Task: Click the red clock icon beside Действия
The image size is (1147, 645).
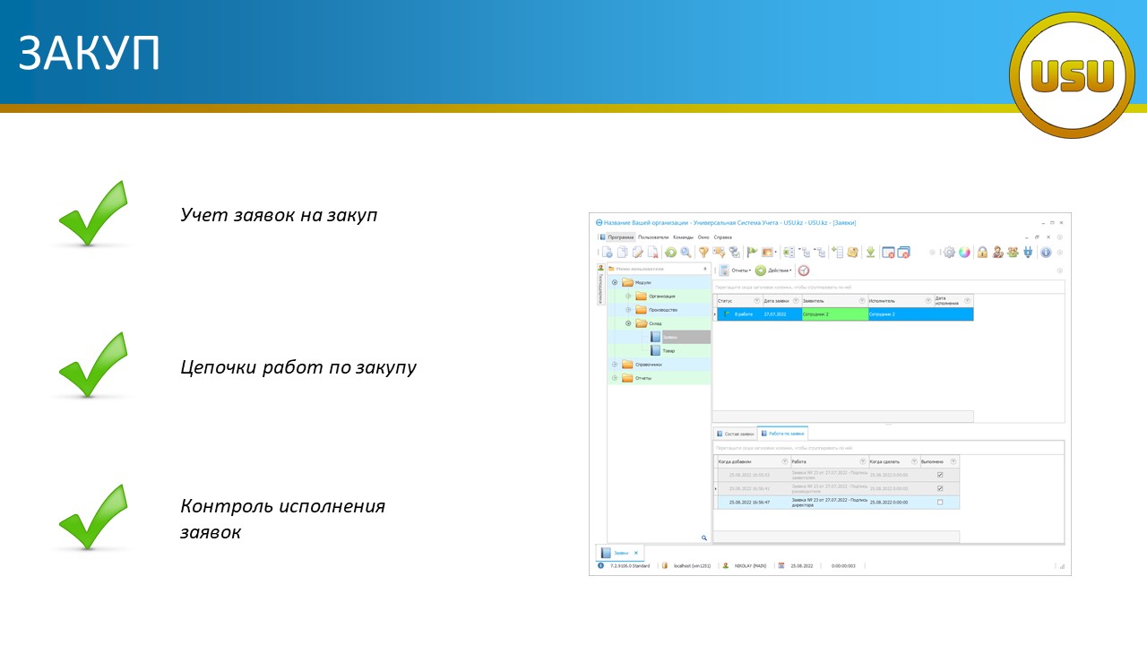Action: tap(804, 271)
